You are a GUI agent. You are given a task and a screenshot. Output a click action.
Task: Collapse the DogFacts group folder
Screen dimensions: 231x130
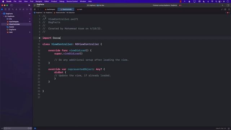[x=4, y=16]
